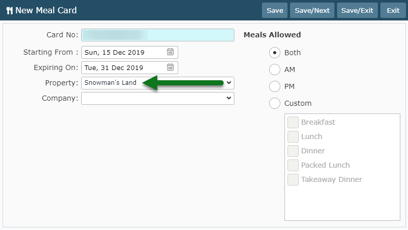Focus the Card No input field
This screenshot has height=230, width=408.
click(x=158, y=35)
